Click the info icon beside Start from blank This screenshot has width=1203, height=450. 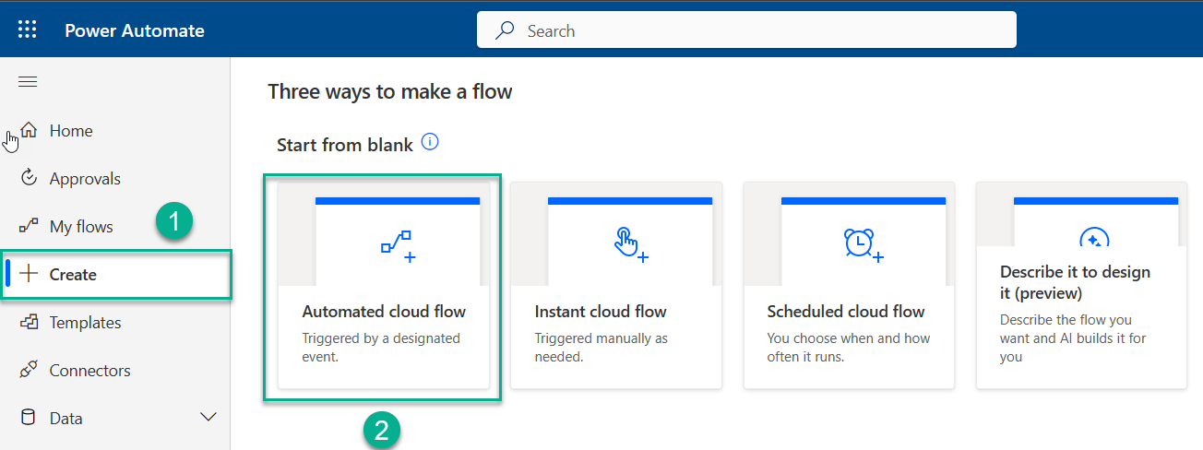(430, 143)
